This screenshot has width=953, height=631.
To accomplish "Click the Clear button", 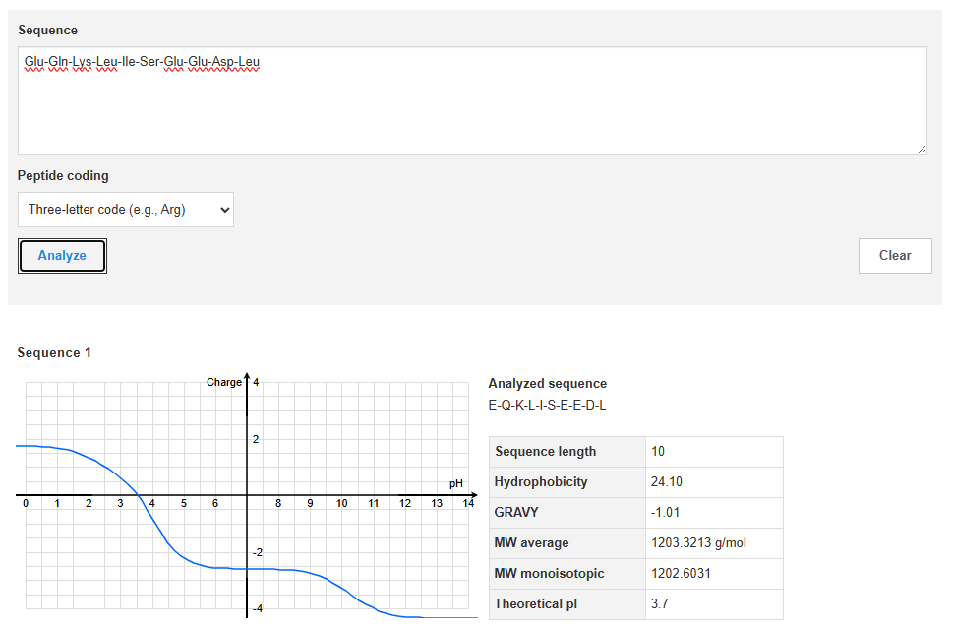I will point(894,255).
